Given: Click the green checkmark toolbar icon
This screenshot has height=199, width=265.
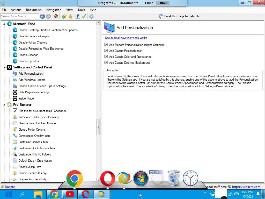Looking at the screenshot, I should 84,16.
